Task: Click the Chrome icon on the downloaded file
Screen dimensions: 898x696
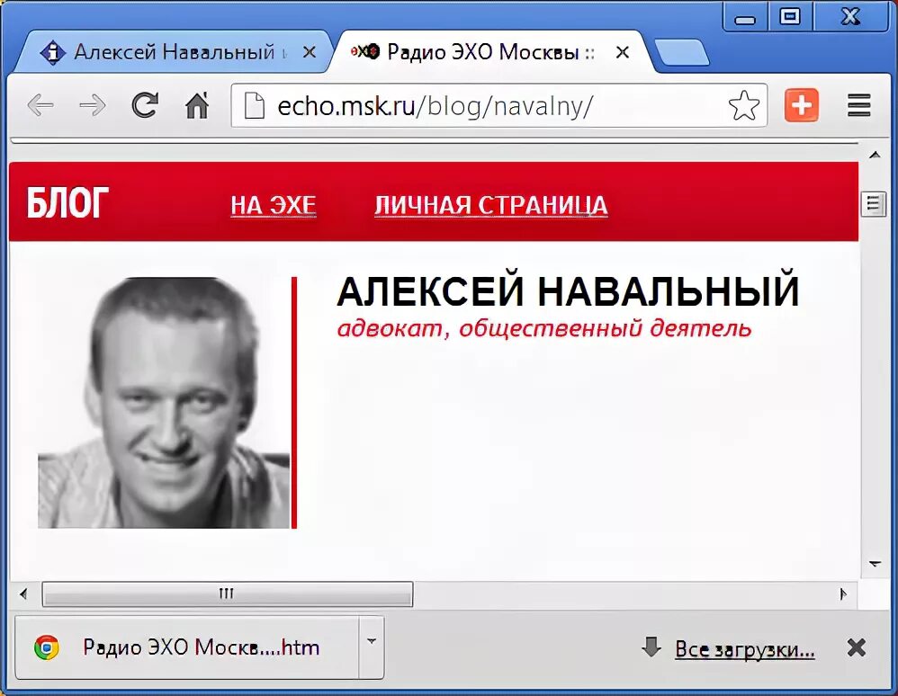Action: [x=47, y=648]
